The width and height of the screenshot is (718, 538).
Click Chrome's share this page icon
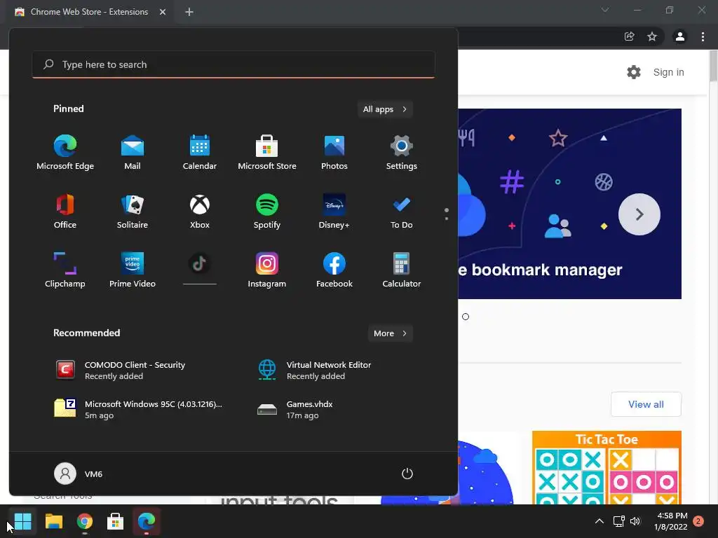[x=630, y=36]
